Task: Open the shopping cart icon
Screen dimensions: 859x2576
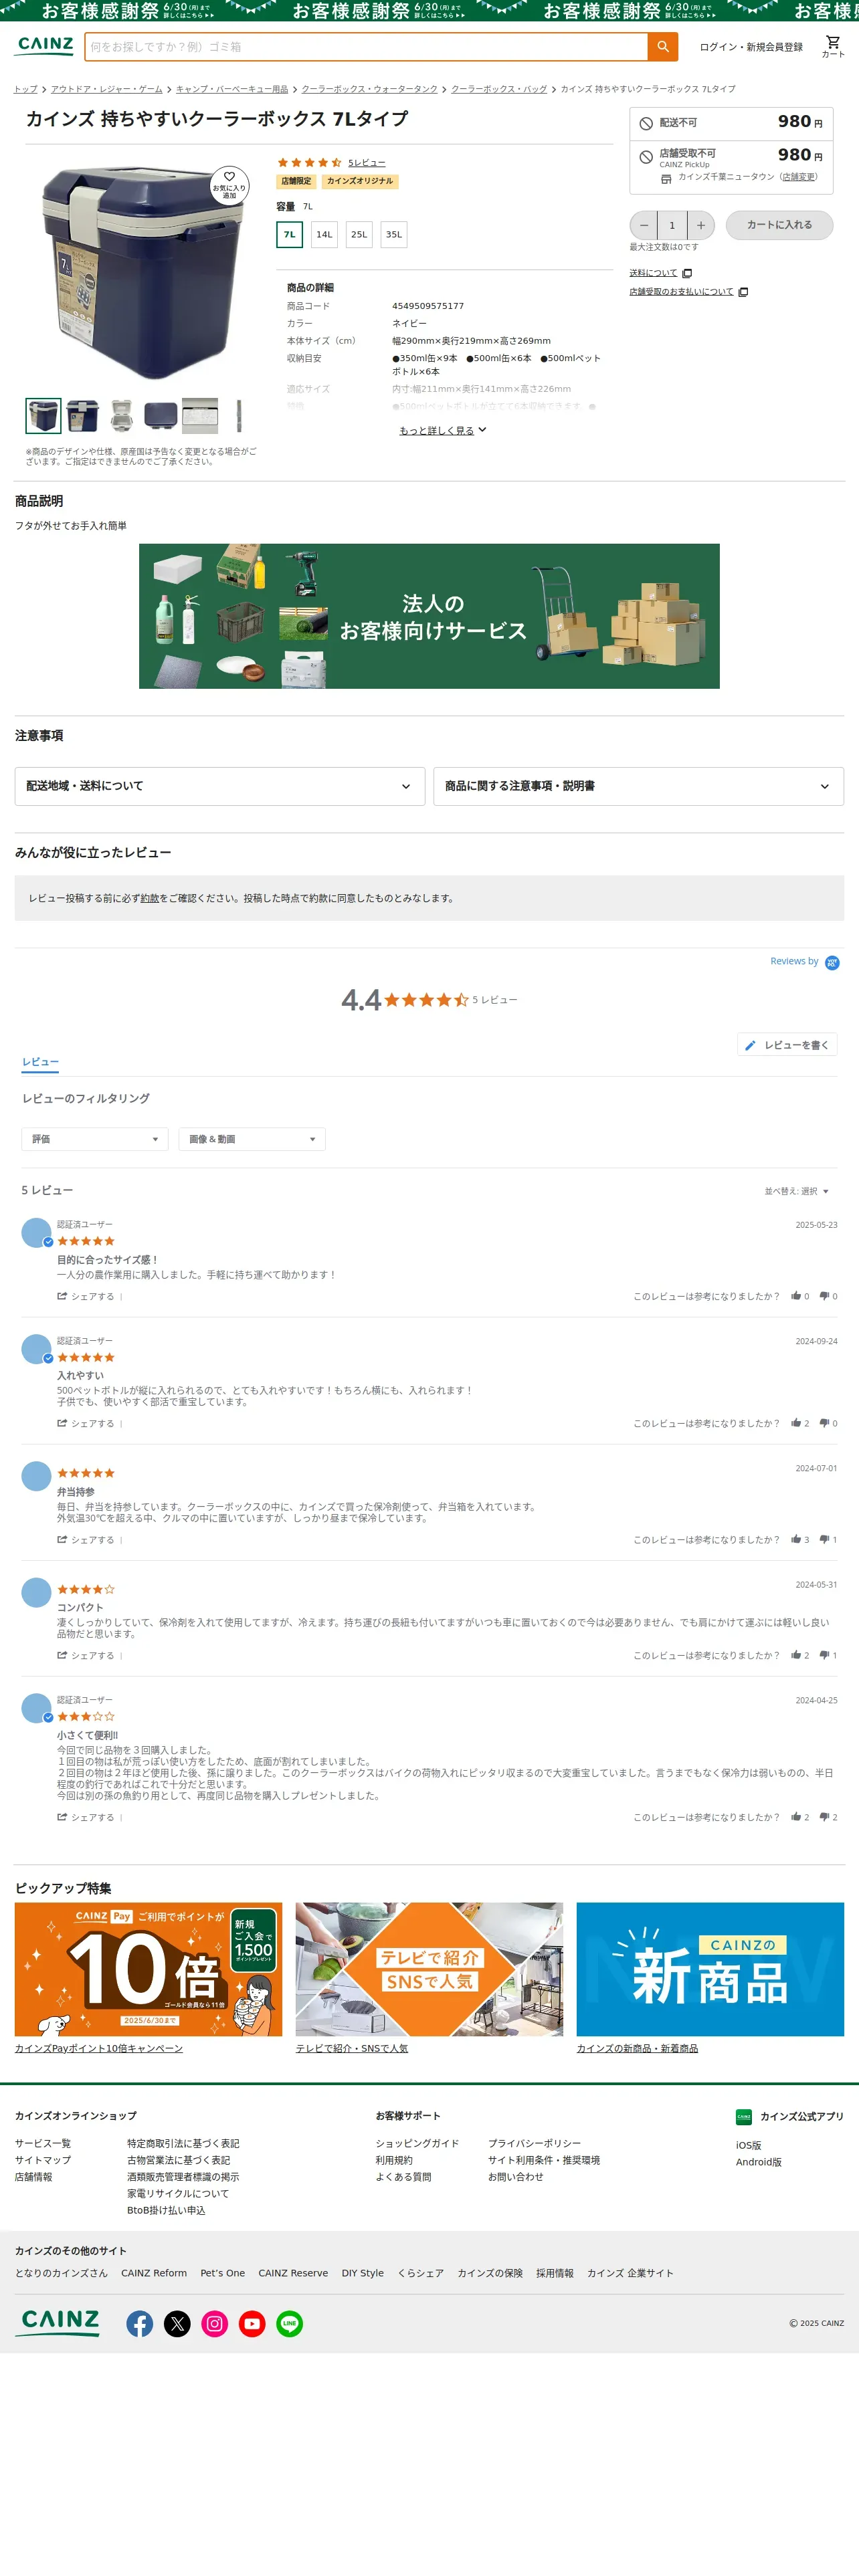Action: (x=832, y=46)
